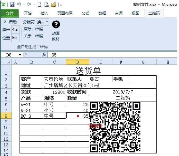Select the cell containing BC-3
The image size is (179, 156).
(x=31, y=116)
